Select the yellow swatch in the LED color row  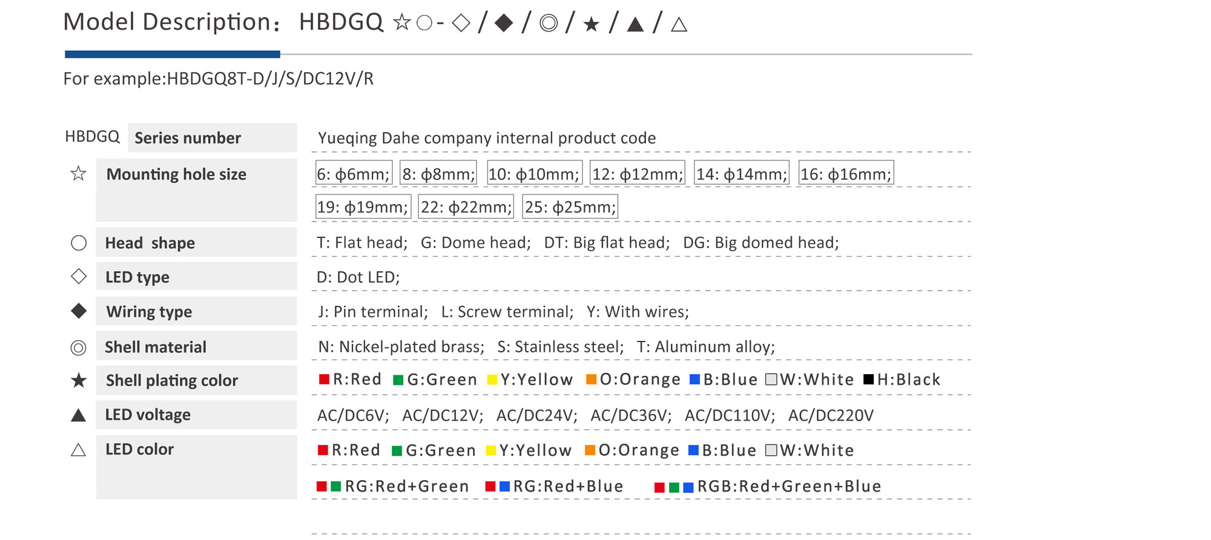[491, 450]
